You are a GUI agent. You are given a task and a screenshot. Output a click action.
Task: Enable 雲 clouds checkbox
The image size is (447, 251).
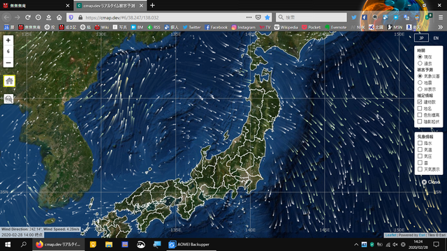pos(420,162)
